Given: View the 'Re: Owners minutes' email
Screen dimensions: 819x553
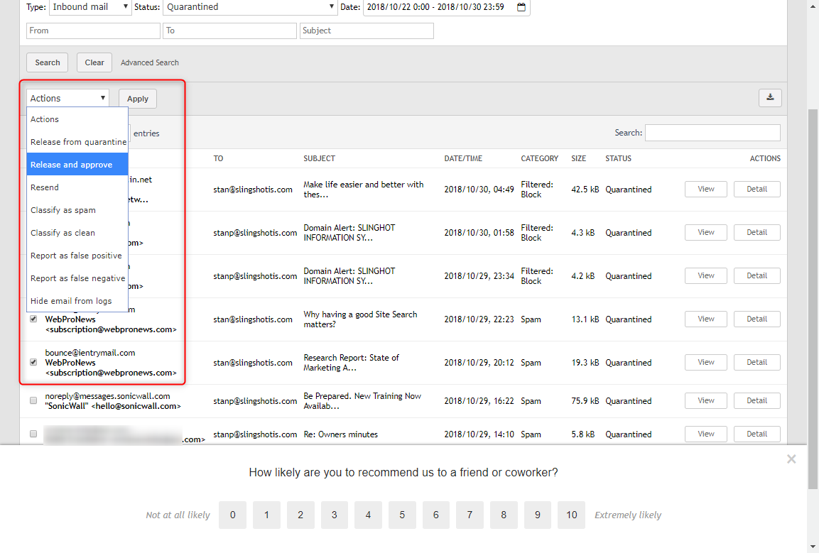Looking at the screenshot, I should [x=705, y=433].
